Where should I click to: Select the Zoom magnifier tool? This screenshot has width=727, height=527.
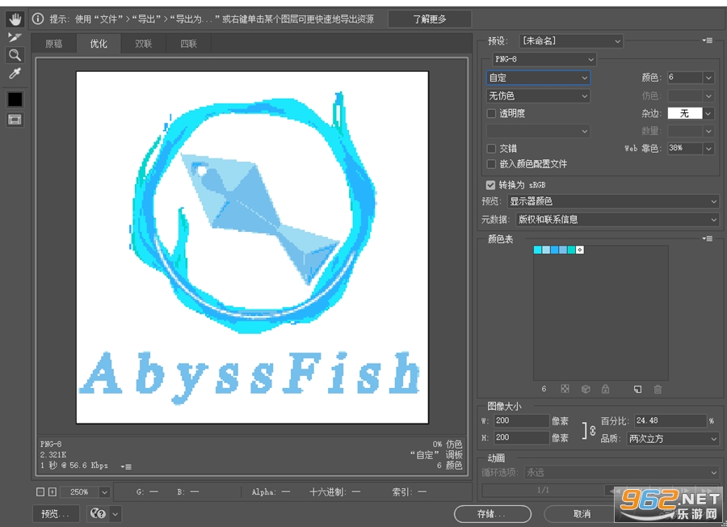point(15,55)
